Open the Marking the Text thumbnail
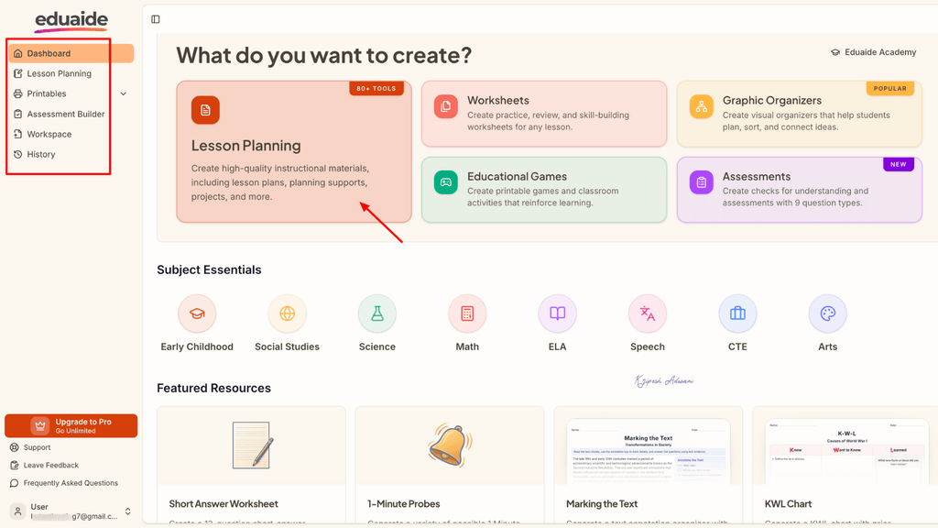This screenshot has height=528, width=938. click(x=649, y=445)
